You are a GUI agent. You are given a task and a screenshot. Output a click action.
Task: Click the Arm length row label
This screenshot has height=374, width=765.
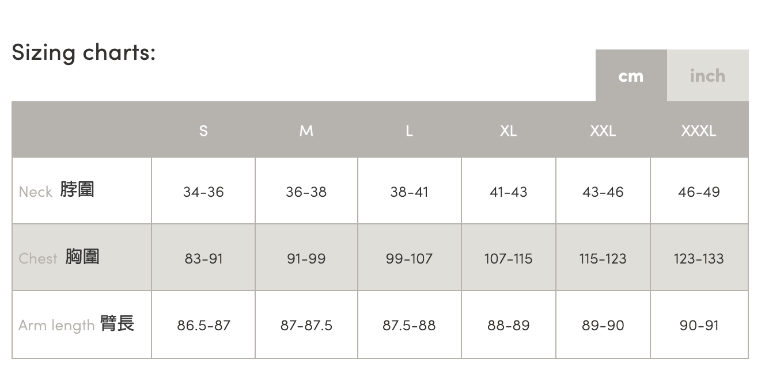76,325
